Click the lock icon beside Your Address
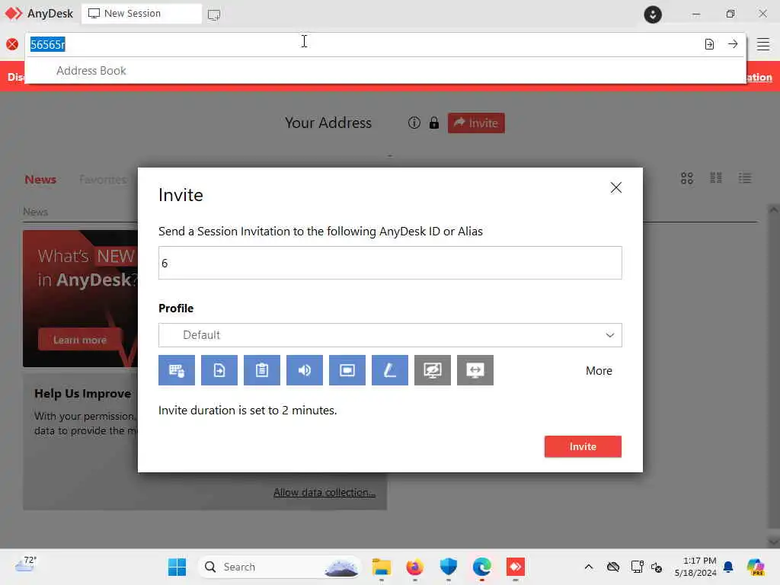Screen dimensions: 780x585 (433, 123)
